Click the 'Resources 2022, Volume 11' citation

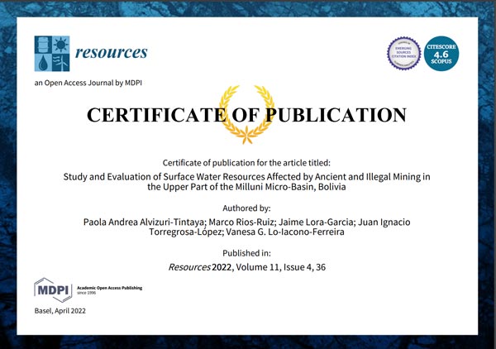click(x=247, y=268)
